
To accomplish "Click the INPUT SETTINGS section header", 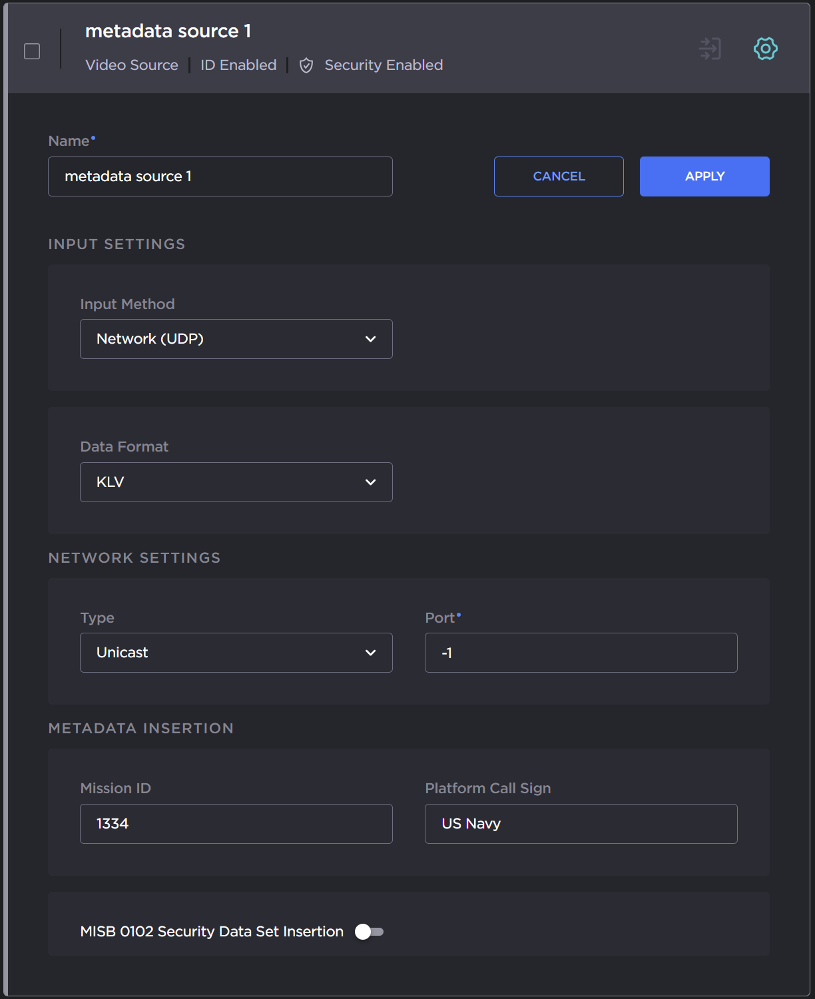I will pyautogui.click(x=117, y=244).
